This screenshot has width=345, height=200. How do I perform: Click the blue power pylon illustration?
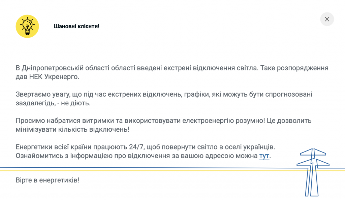(313, 172)
